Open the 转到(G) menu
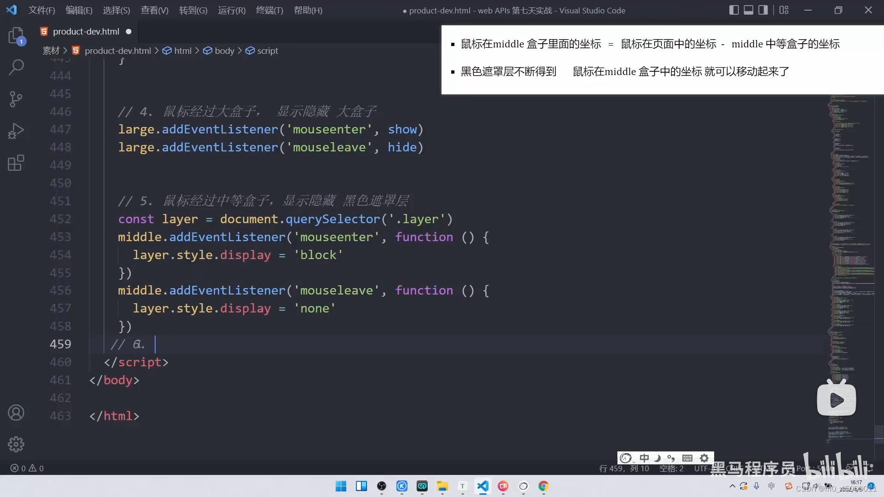The width and height of the screenshot is (884, 497). pyautogui.click(x=193, y=10)
